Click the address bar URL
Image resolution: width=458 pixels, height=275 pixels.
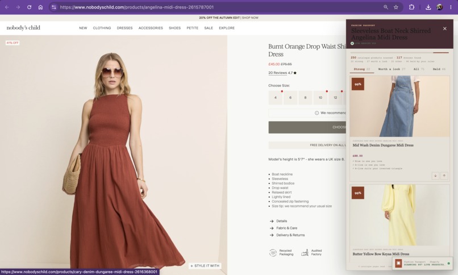click(137, 7)
